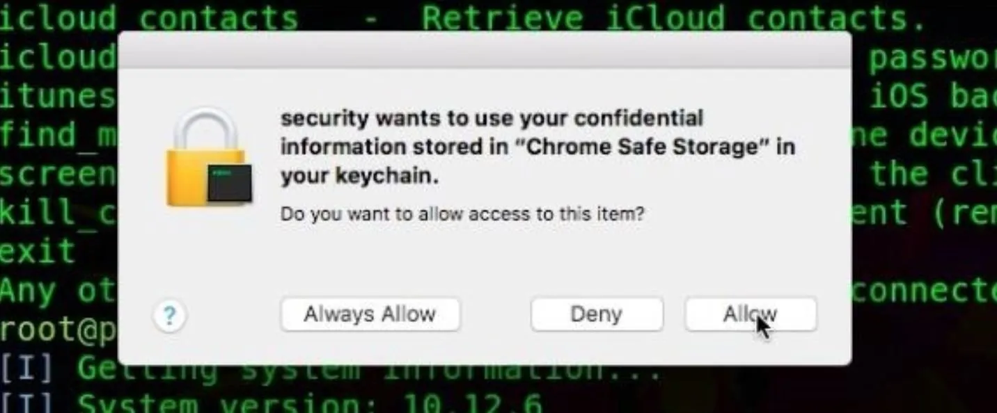Choose Always Allow for keychain access
The width and height of the screenshot is (997, 413).
coord(370,315)
